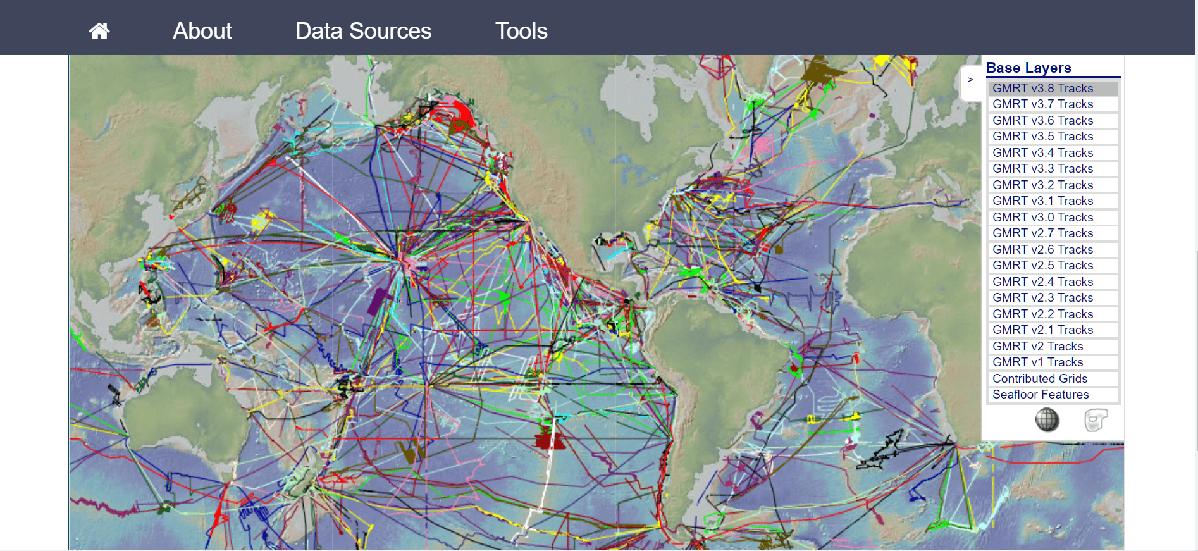This screenshot has height=551, width=1198.
Task: Collapse the Base Layers panel with arrow
Action: click(x=970, y=80)
